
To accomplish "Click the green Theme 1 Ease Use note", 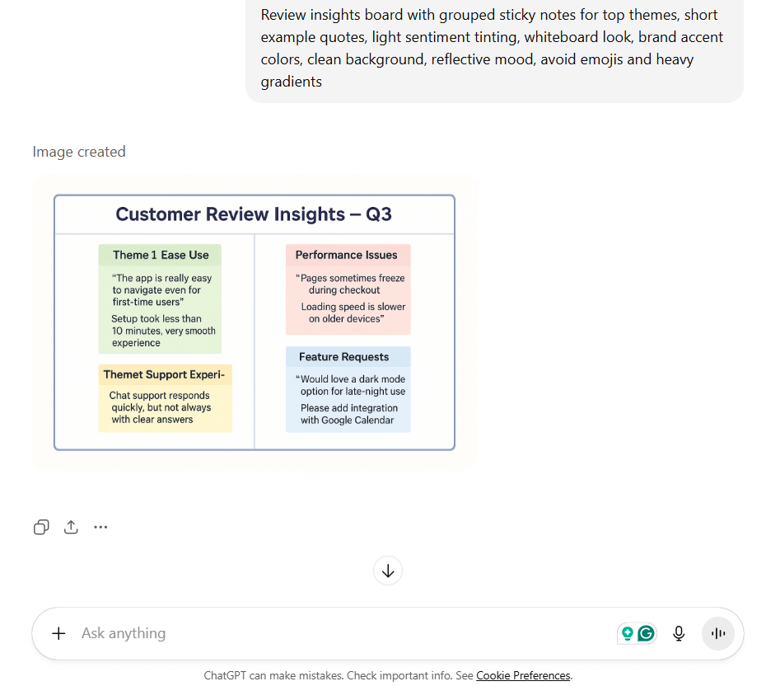I will click(x=160, y=298).
